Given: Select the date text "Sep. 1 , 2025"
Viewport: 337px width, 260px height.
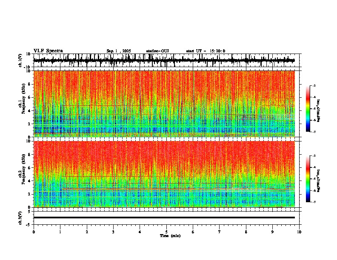Looking at the screenshot, I should pos(119,51).
